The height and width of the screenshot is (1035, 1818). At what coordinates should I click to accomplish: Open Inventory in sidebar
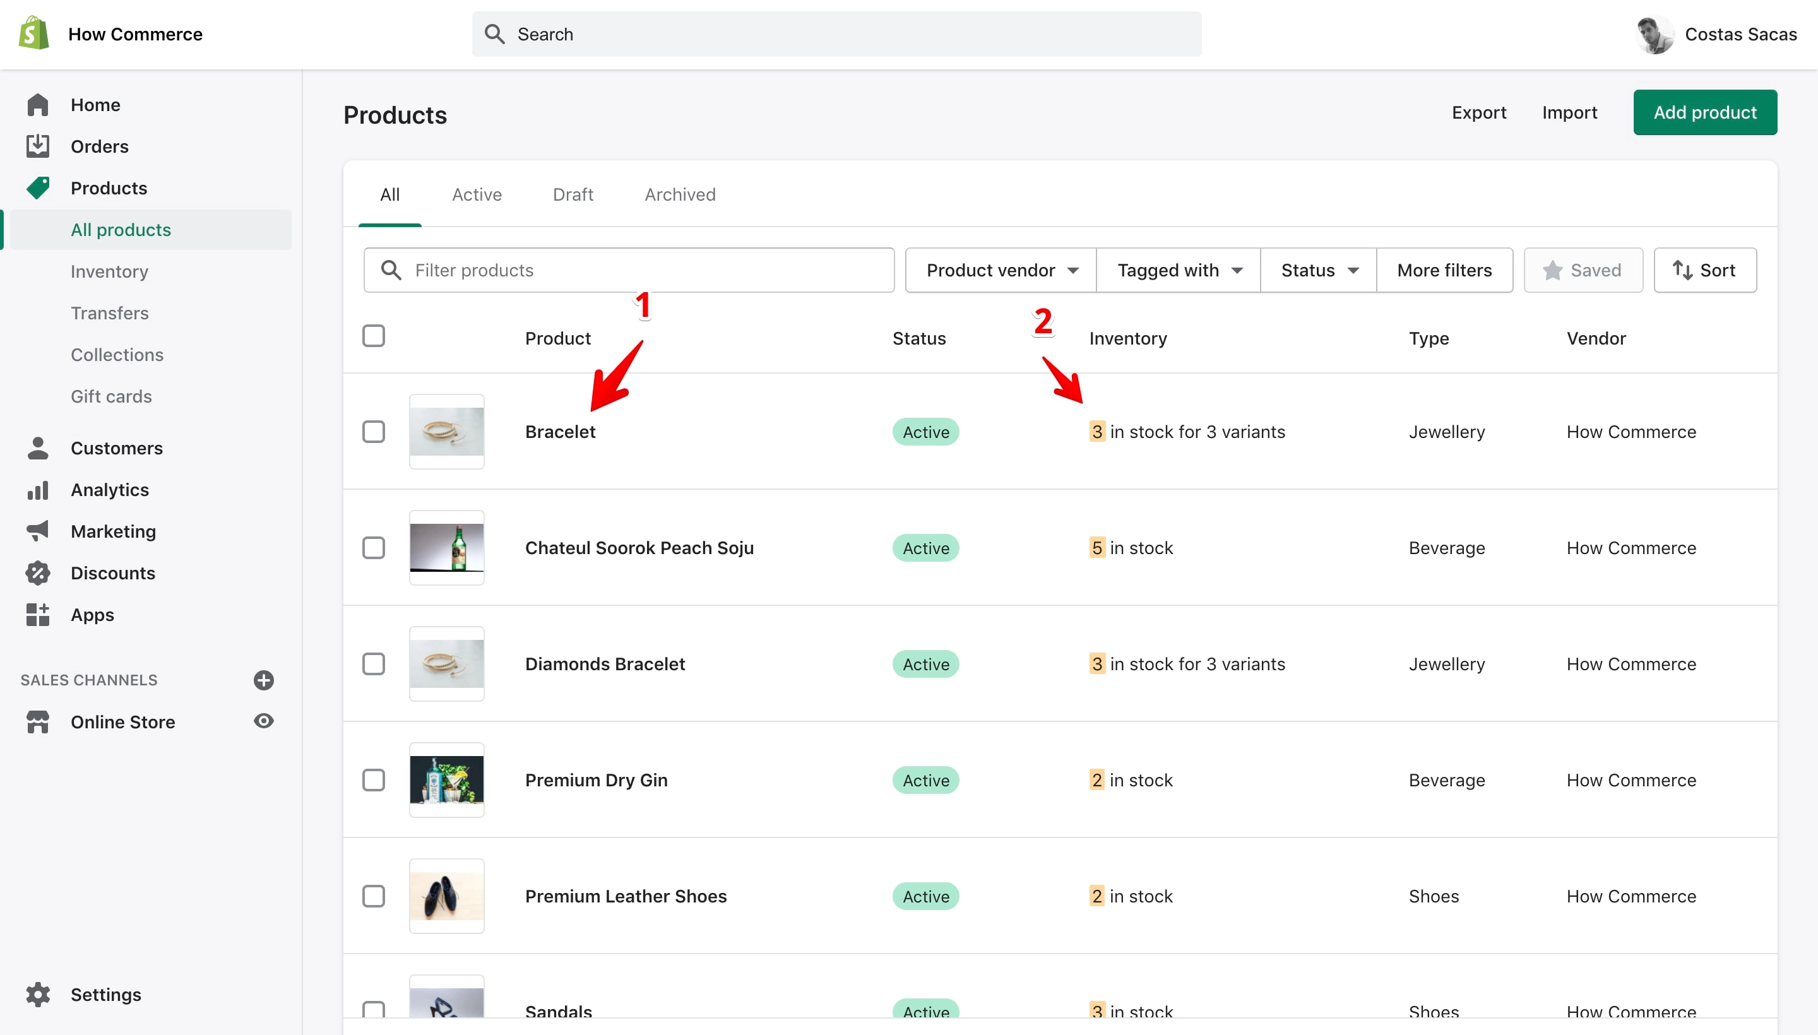point(109,271)
